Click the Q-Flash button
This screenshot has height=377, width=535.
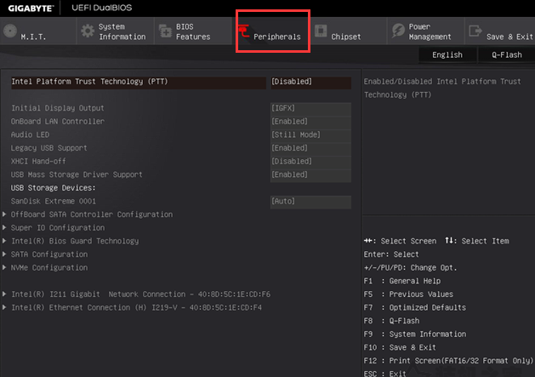pos(506,55)
